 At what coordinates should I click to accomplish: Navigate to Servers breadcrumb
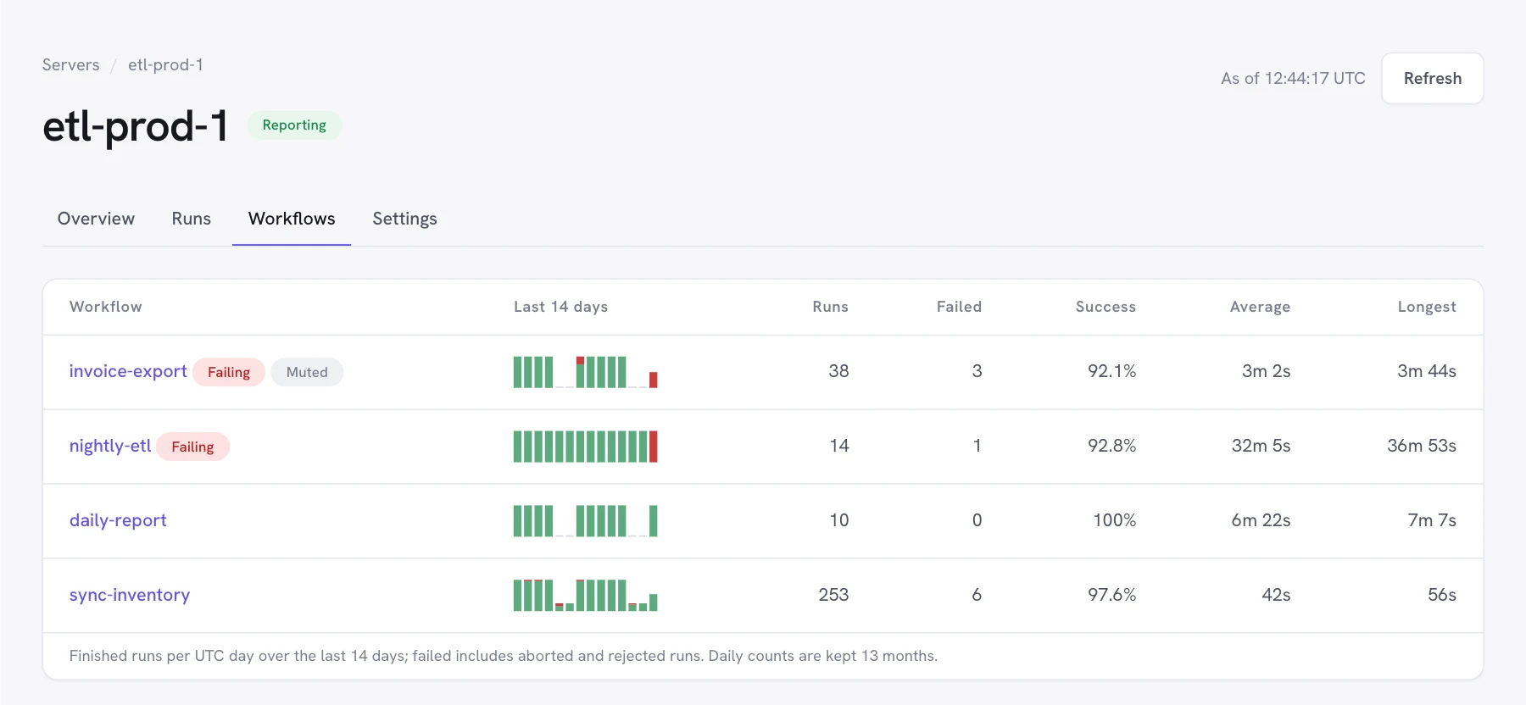70,65
